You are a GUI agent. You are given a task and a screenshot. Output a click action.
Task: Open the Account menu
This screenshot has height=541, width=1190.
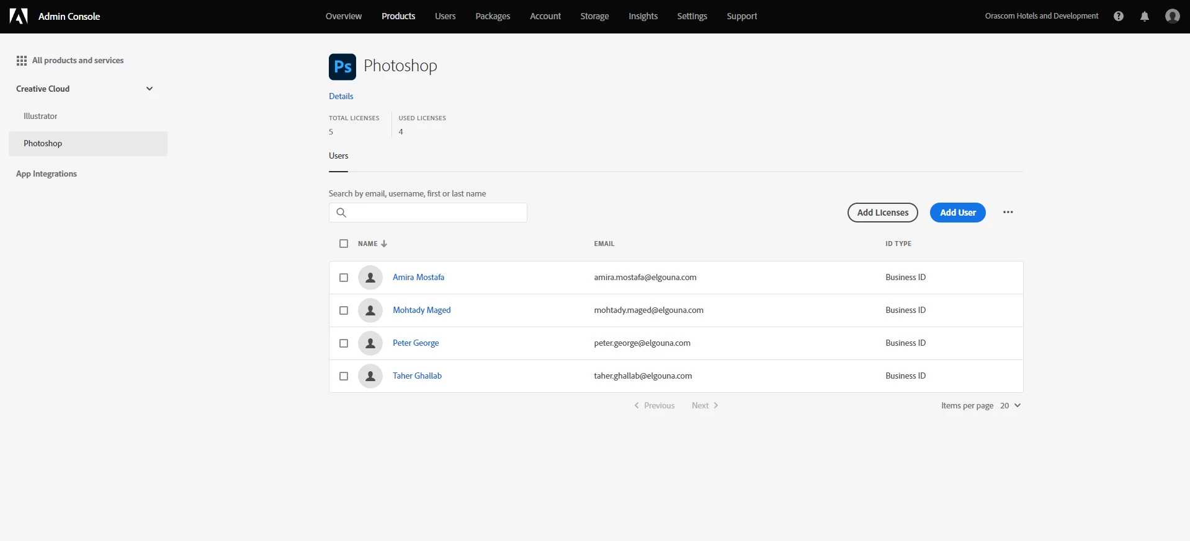click(x=545, y=16)
